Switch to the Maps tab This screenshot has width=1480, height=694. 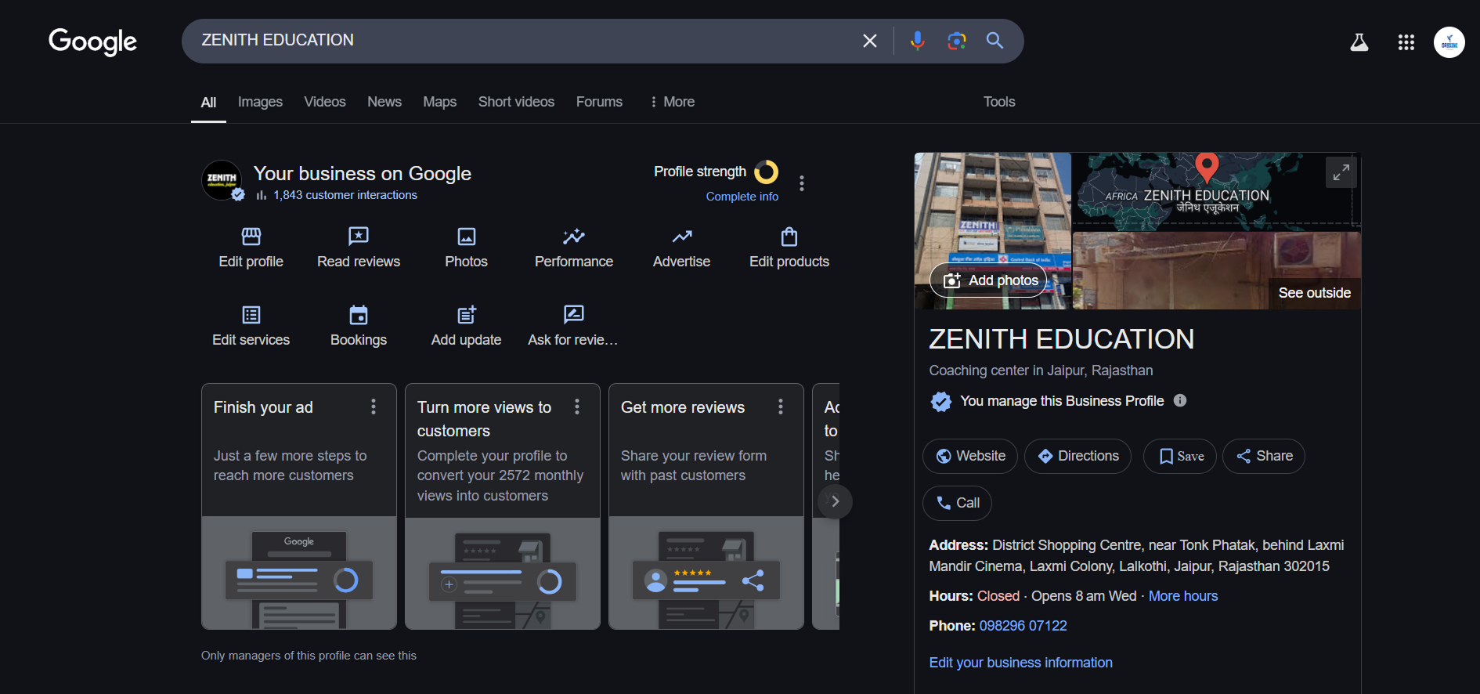440,102
